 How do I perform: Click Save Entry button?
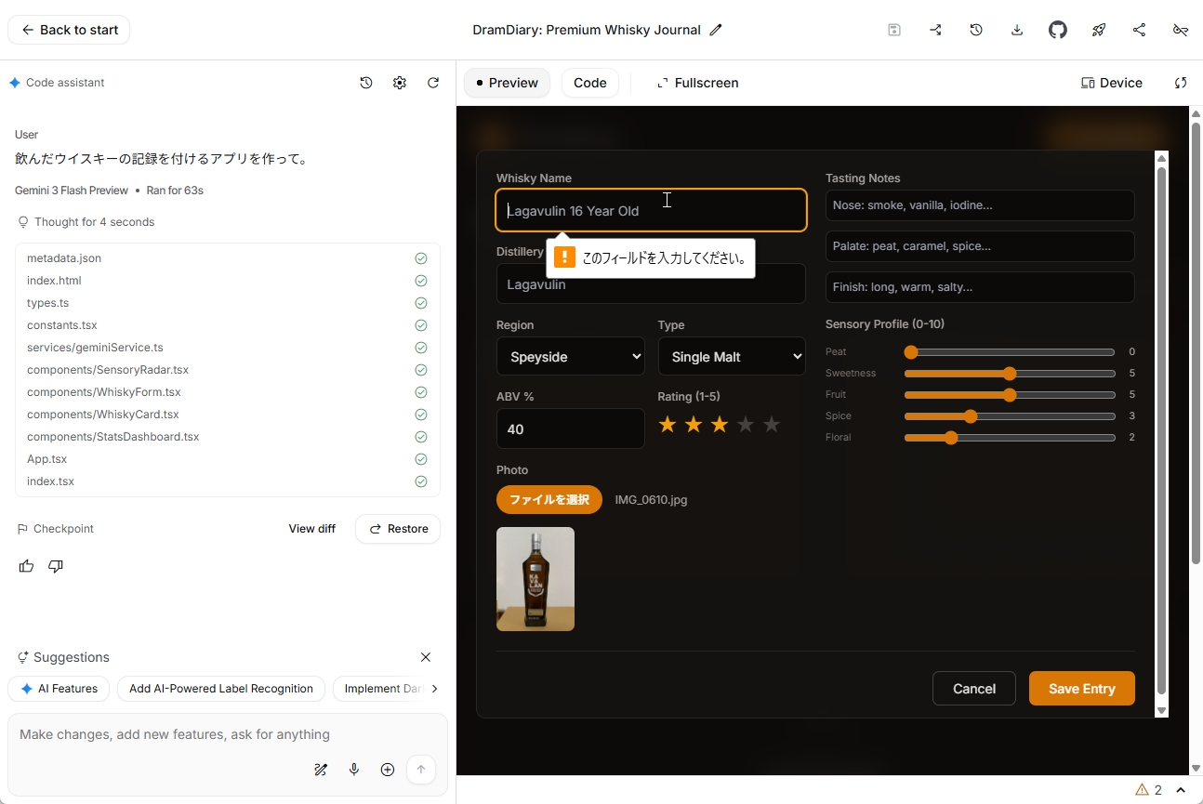coord(1082,689)
